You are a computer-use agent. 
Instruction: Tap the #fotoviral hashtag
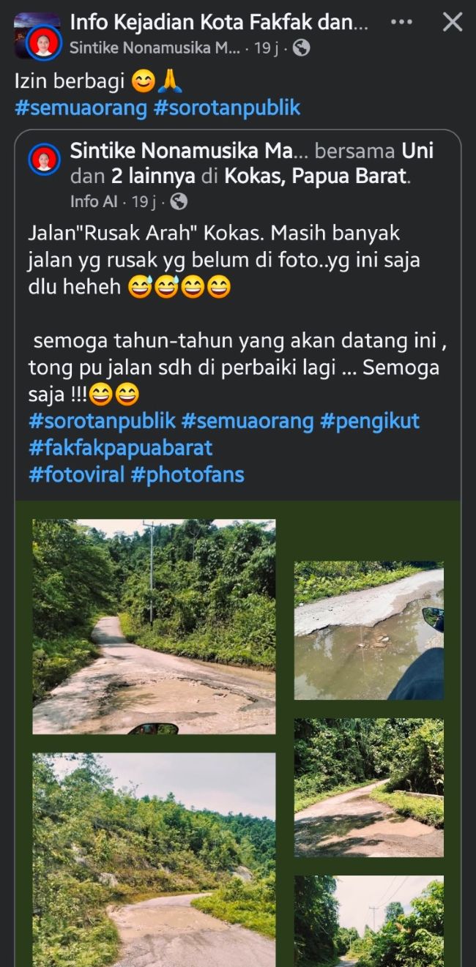coord(76,474)
